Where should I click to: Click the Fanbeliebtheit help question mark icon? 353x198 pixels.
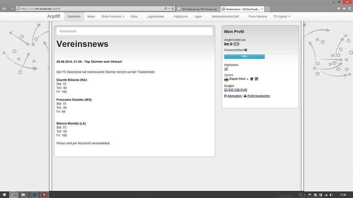coord(246,50)
